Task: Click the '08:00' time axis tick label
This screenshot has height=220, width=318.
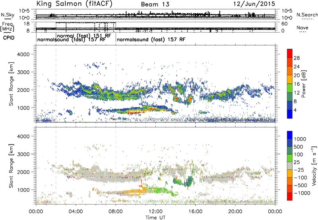Action: click(116, 212)
